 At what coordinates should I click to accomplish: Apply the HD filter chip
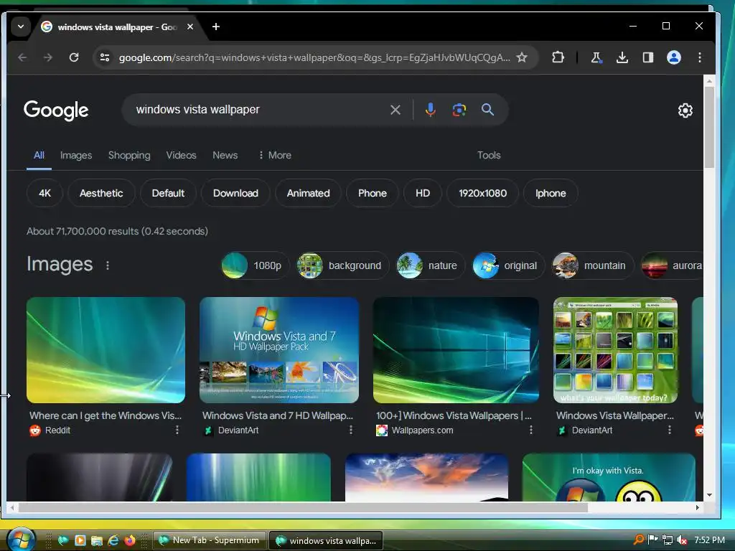pos(422,193)
